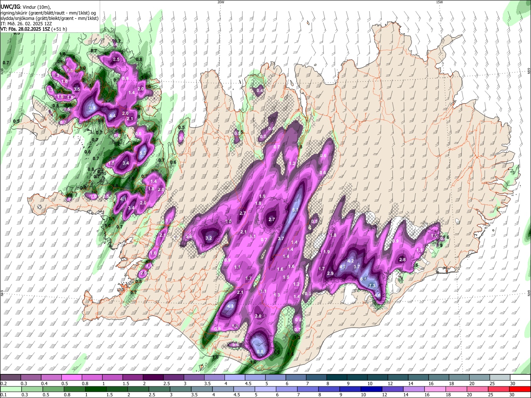Click the '0.2' label in the top legend row

tap(3, 383)
